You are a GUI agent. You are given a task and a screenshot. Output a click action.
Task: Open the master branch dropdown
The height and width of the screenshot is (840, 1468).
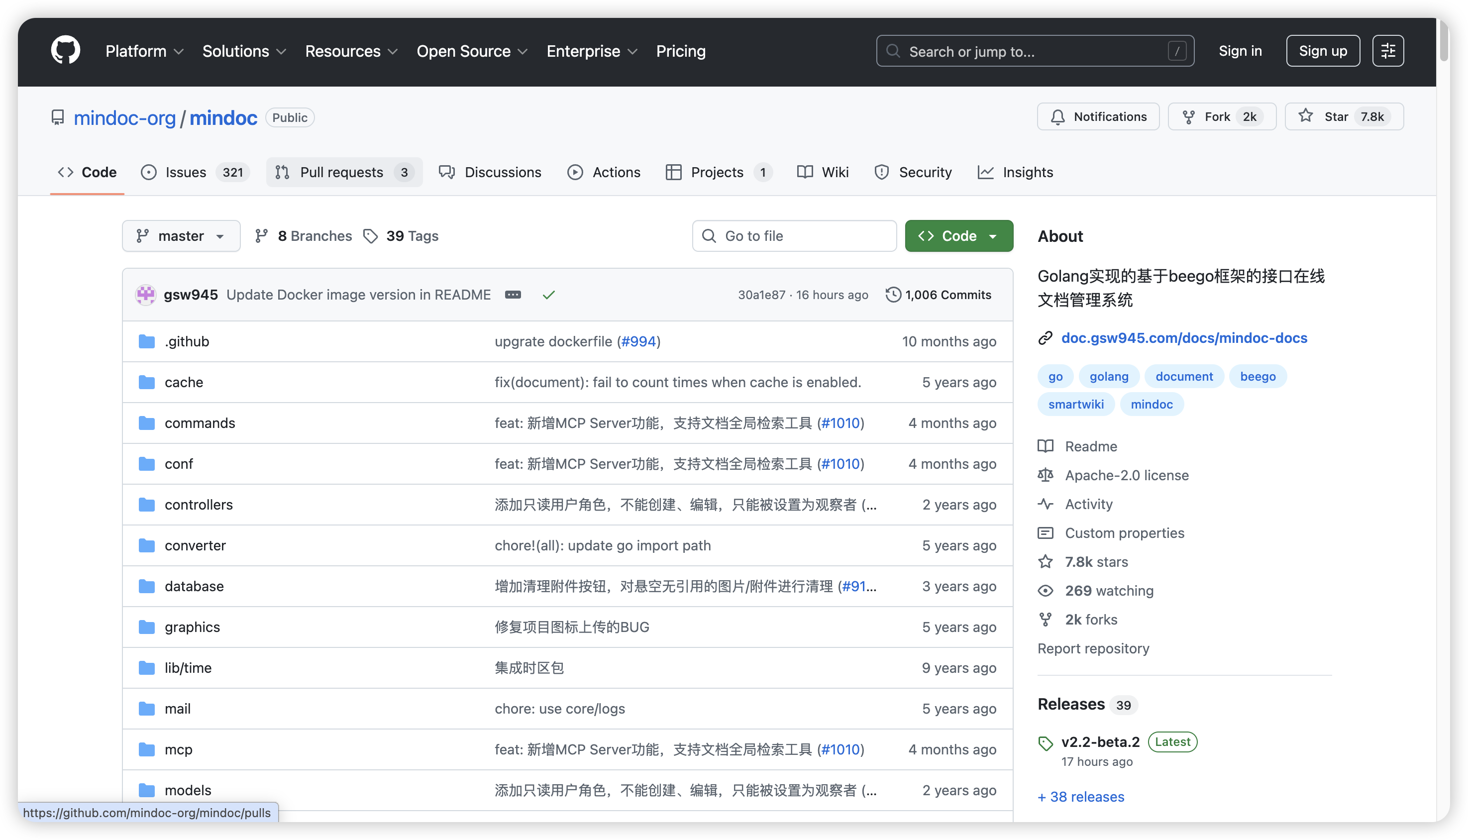pyautogui.click(x=181, y=236)
